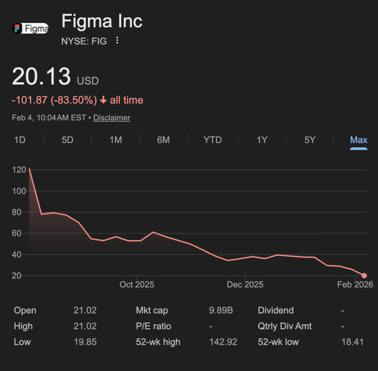
Task: Choose the 5Y range tab
Action: [x=310, y=140]
